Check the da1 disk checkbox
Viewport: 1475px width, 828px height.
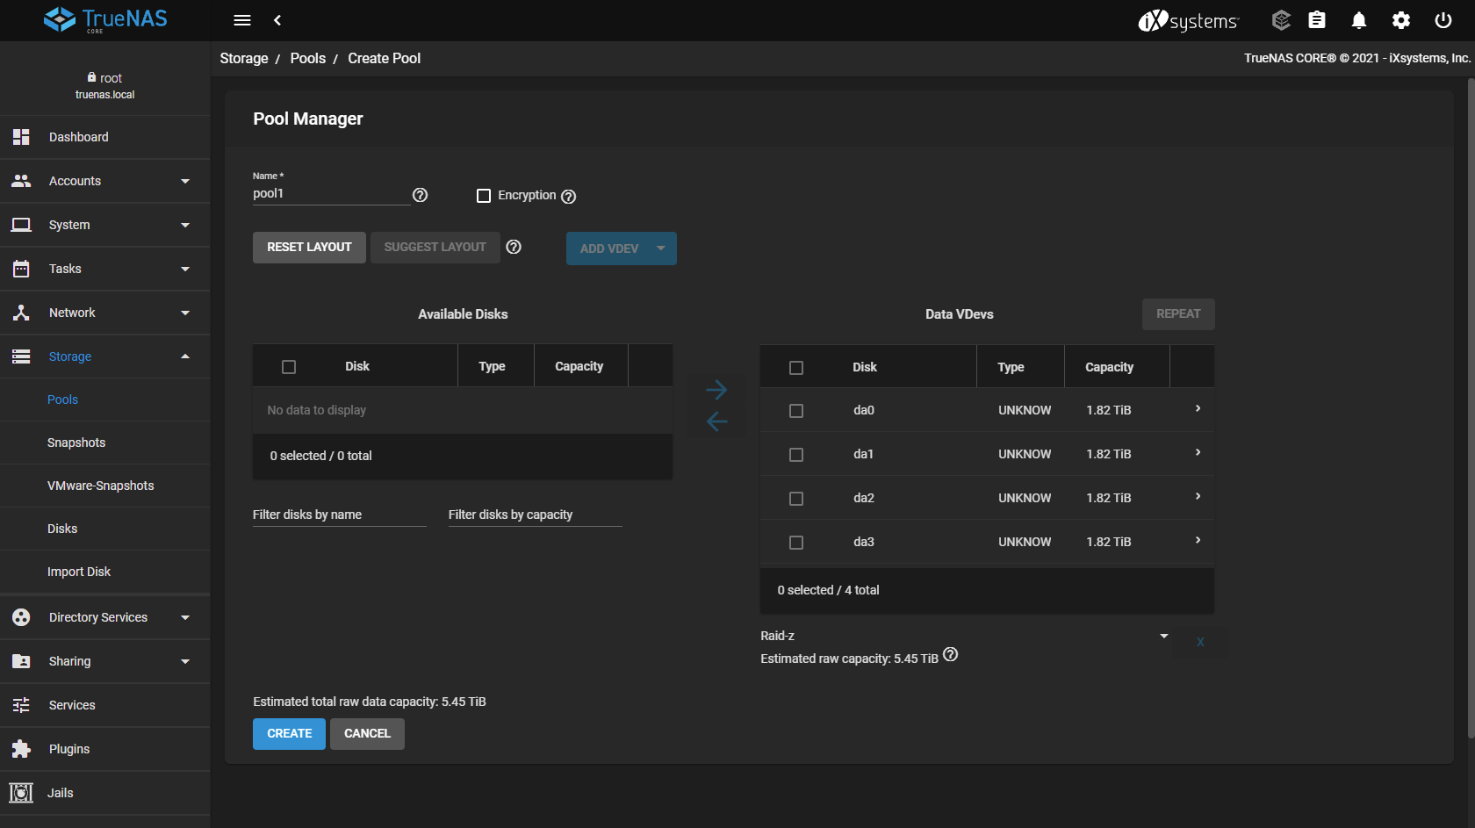click(x=796, y=455)
